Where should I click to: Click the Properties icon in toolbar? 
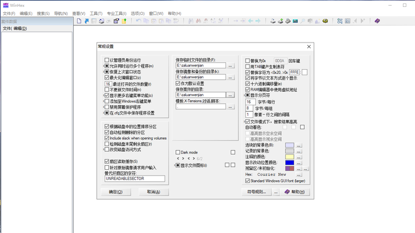116,21
